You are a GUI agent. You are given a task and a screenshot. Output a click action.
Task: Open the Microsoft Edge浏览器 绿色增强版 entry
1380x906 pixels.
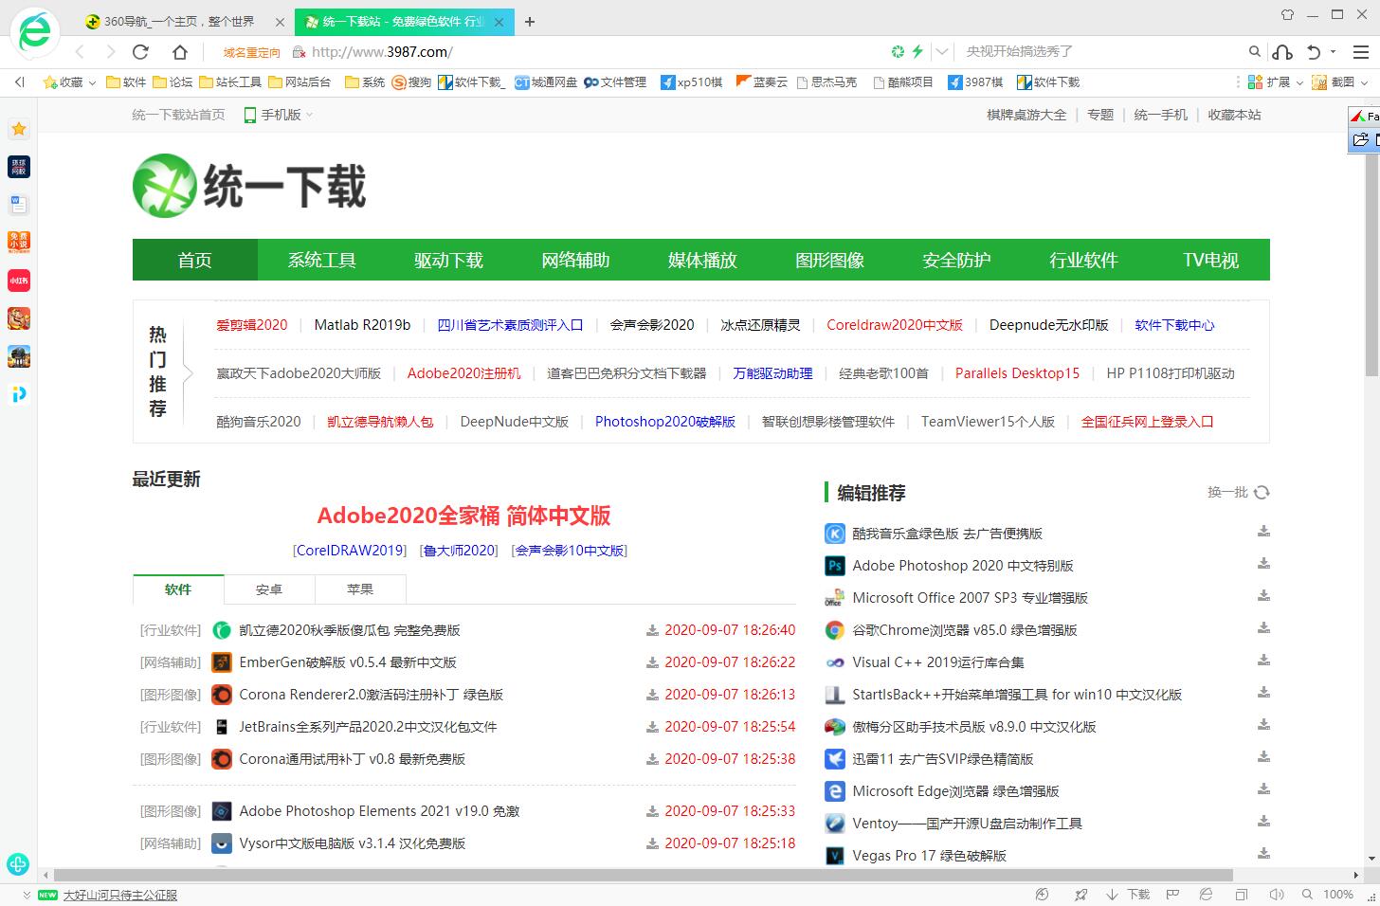(955, 791)
